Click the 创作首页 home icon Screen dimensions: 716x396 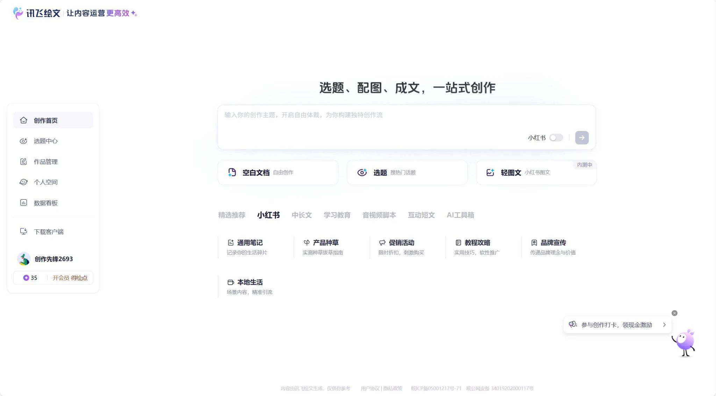click(23, 120)
